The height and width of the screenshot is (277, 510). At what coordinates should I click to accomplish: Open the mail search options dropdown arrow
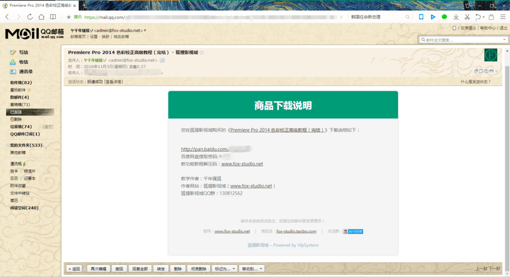tap(504, 40)
